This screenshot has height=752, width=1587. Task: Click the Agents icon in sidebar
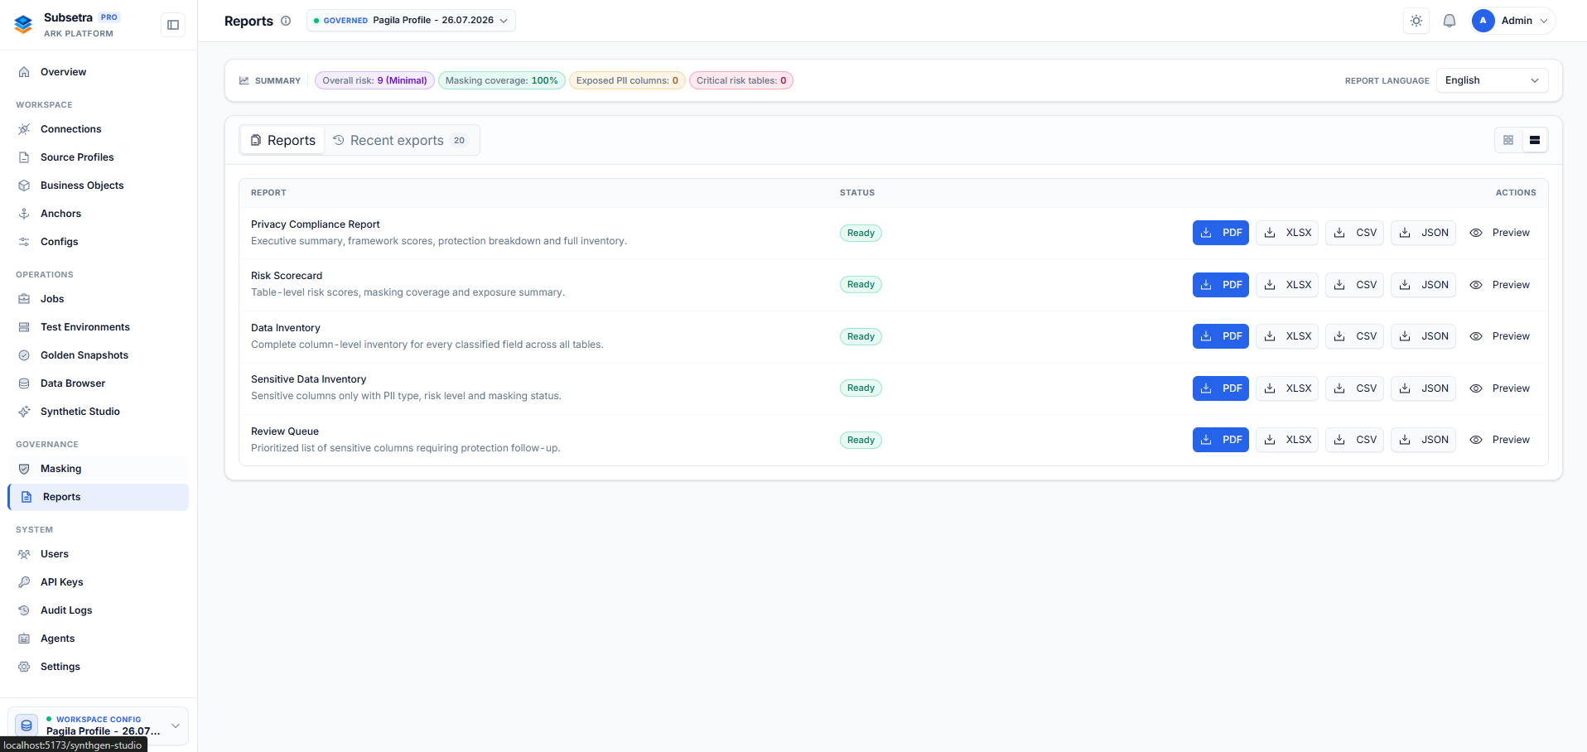point(24,639)
